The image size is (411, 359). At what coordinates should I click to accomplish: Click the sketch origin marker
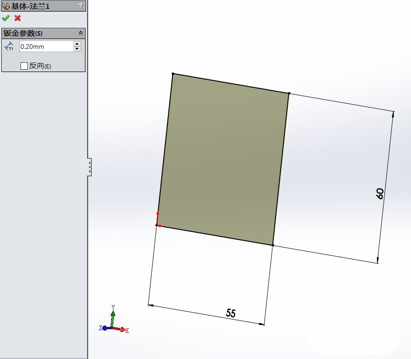(x=157, y=225)
